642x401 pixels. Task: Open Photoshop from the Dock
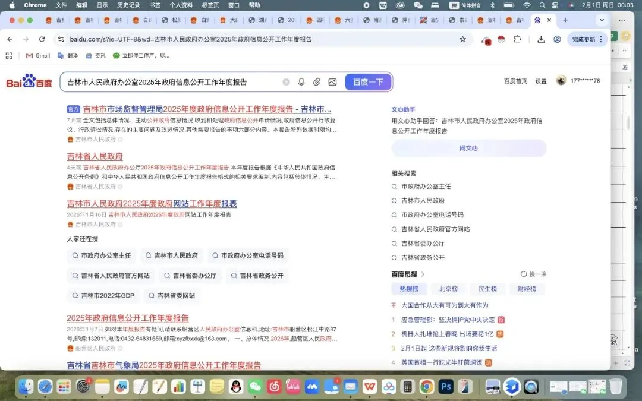pyautogui.click(x=445, y=386)
